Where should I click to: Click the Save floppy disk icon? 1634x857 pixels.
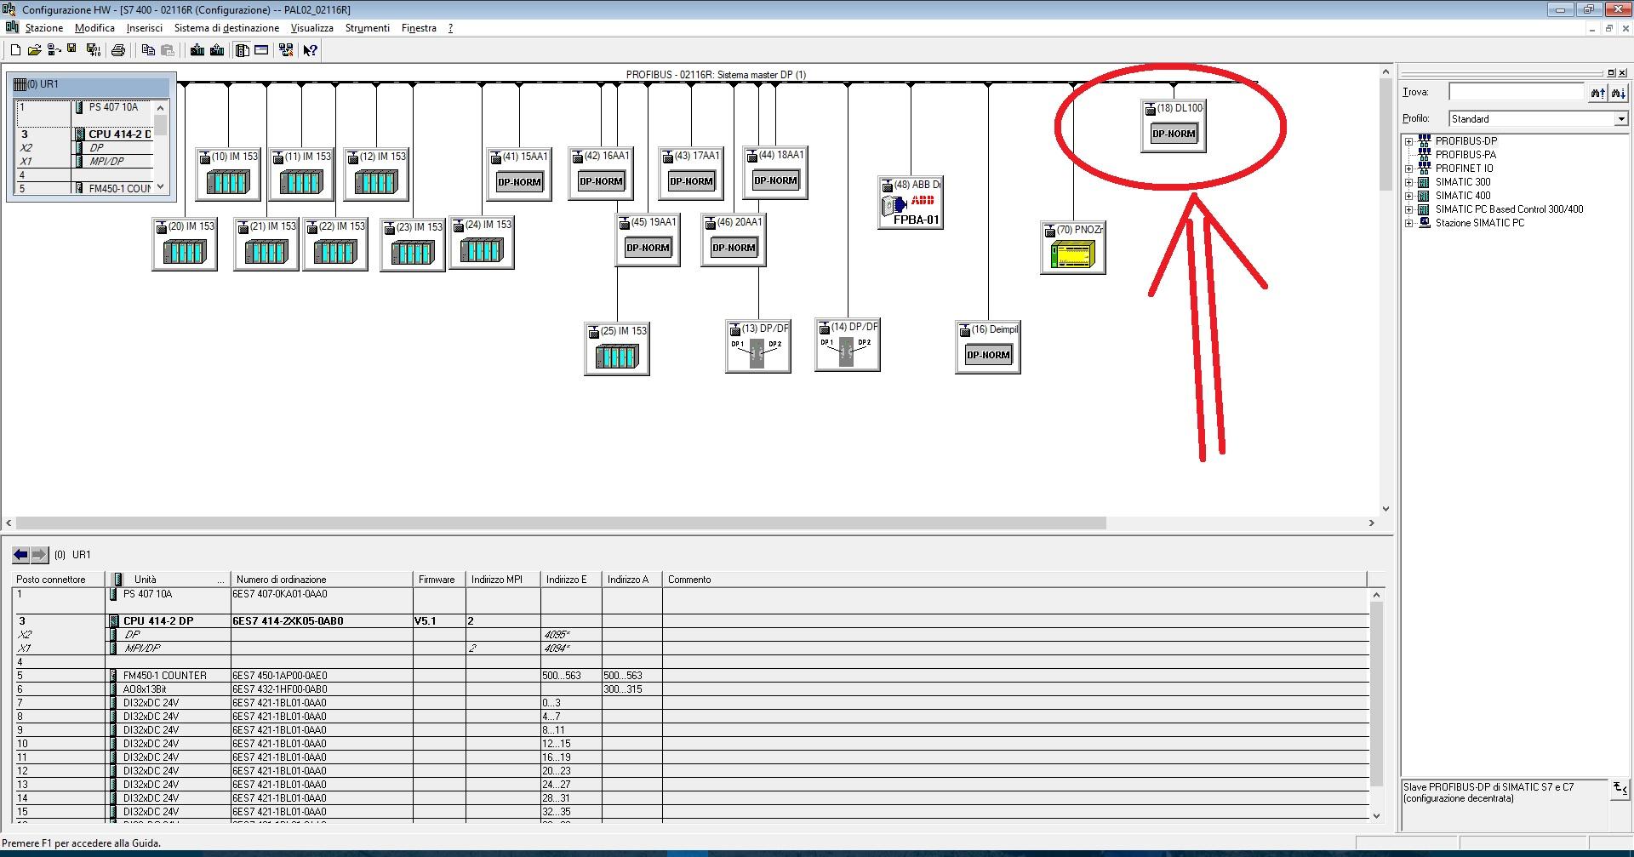71,50
